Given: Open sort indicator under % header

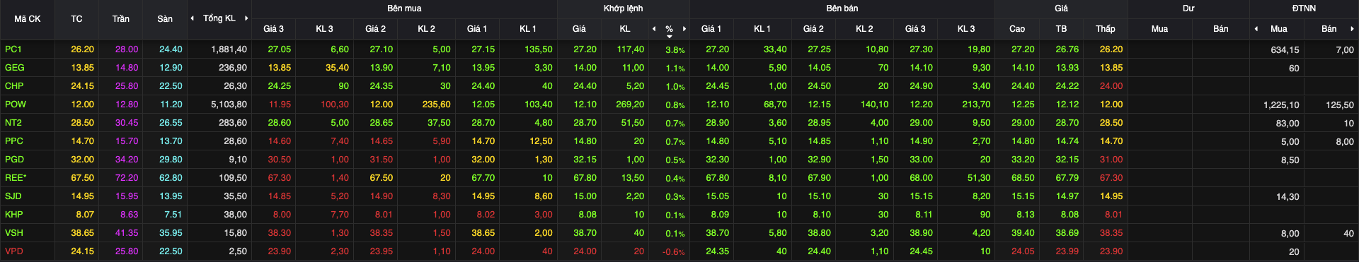Looking at the screenshot, I should point(670,36).
